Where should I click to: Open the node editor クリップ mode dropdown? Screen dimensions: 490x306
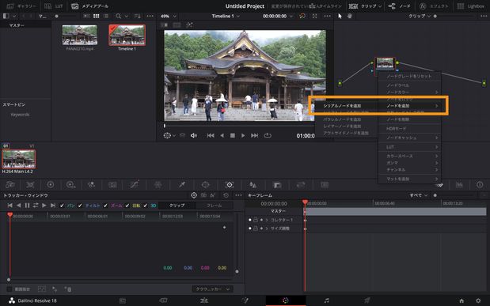(x=419, y=16)
